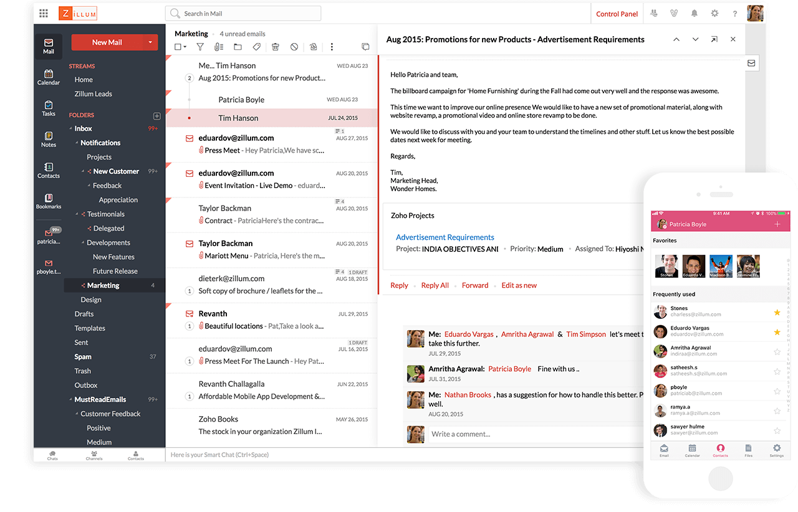The height and width of the screenshot is (512, 798).
Task: Click the Write a comment box
Action: 536,434
